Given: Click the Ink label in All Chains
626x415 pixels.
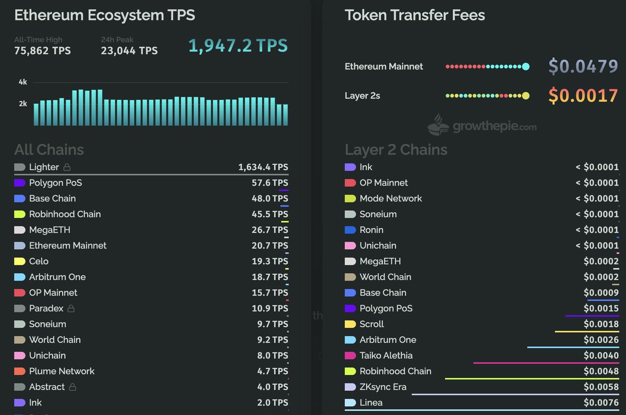Looking at the screenshot, I should (x=35, y=402).
